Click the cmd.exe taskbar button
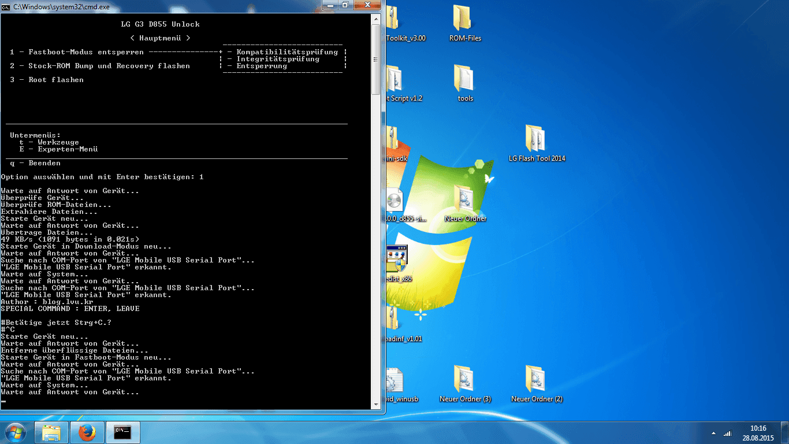 point(123,432)
